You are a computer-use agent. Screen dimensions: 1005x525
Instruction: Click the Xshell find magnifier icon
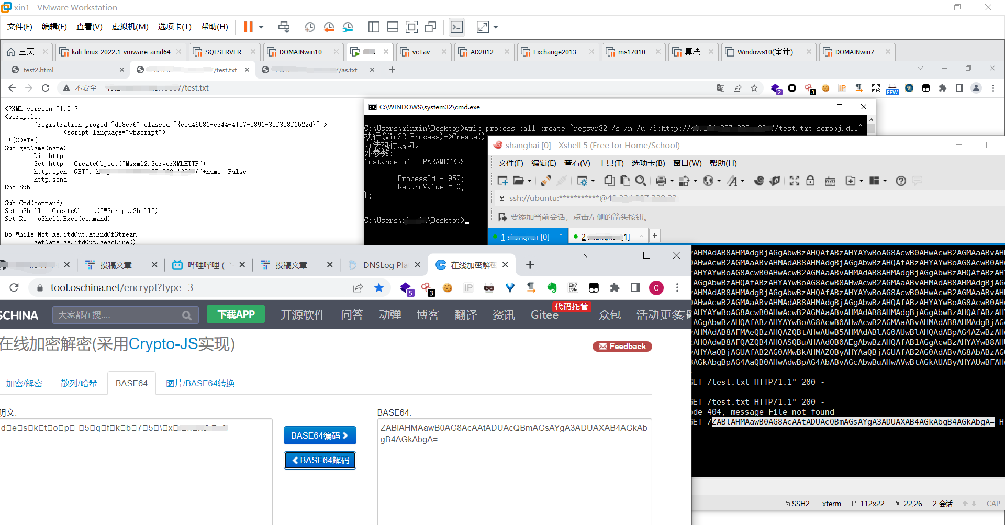(641, 181)
